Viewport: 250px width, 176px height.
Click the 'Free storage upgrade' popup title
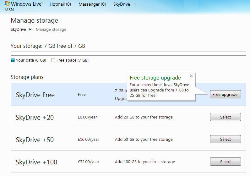(x=155, y=78)
